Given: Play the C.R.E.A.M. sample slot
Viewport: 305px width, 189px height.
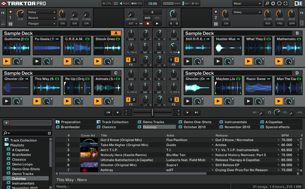Looking at the screenshot, I should click(67, 61).
